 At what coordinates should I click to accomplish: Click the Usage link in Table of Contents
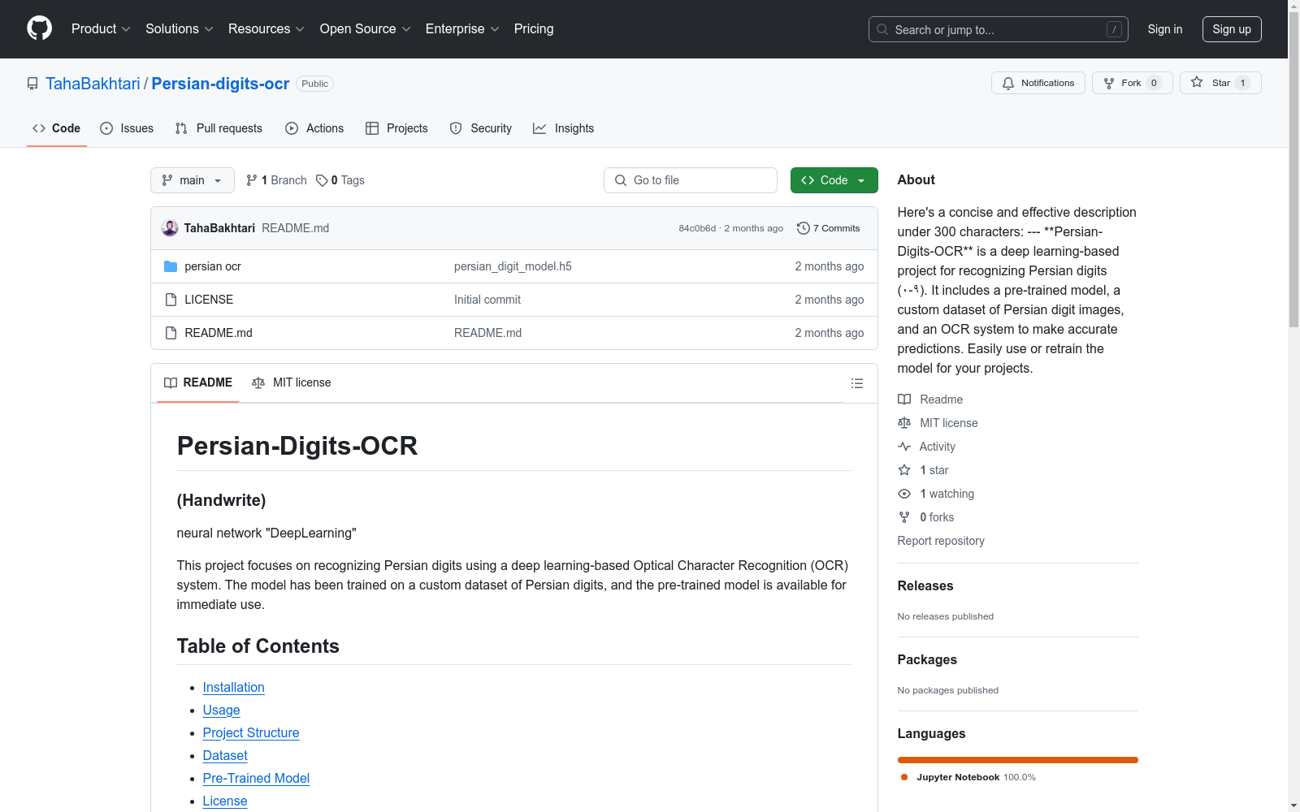tap(222, 710)
